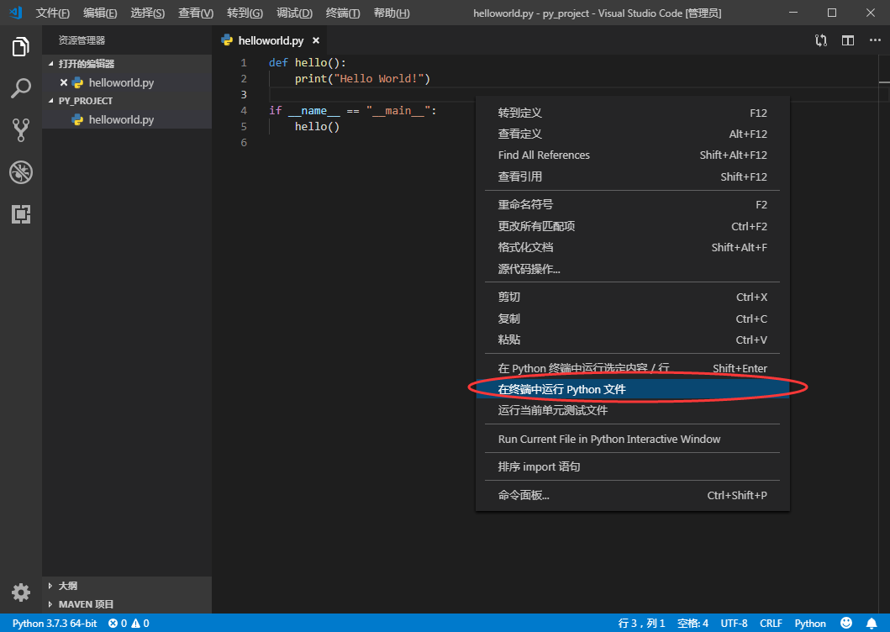Screen dimensions: 890x632
Task: Change the Python language mode
Action: [810, 623]
